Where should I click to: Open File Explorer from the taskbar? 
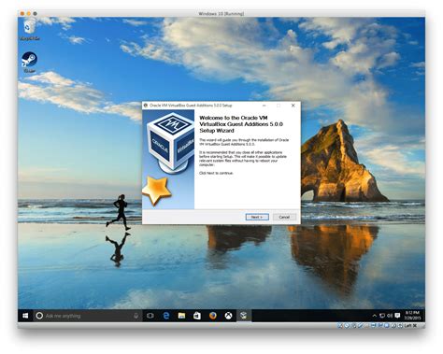tap(181, 316)
